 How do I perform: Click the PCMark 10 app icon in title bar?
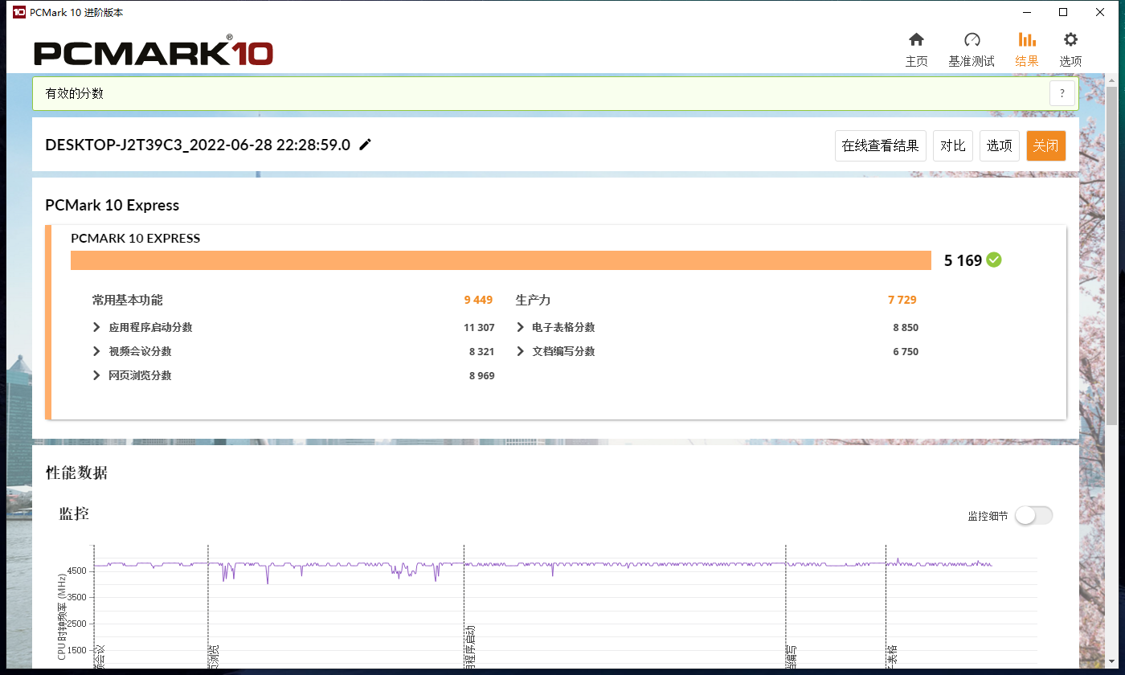click(19, 12)
